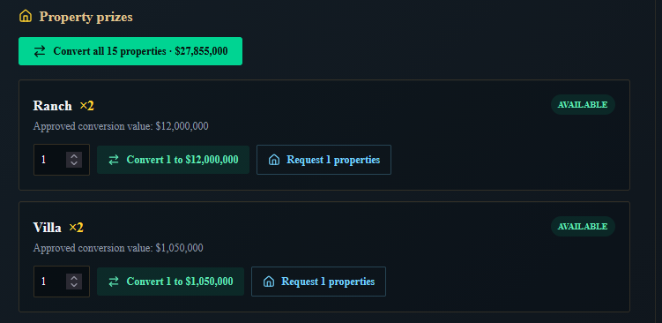Screen dimensions: 662x323
Task: Decrease Villa quantity with the down arrow
Action: coord(74,285)
